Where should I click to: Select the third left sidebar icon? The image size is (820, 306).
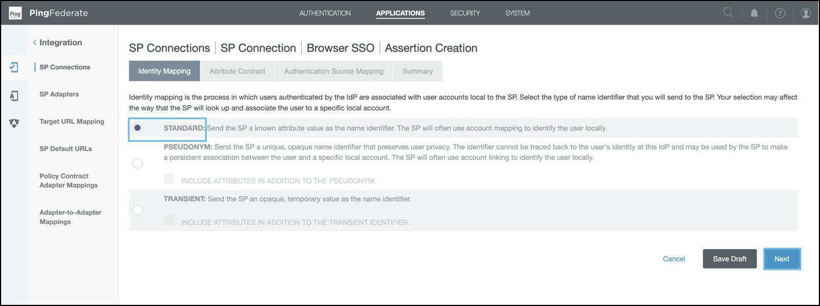[x=14, y=122]
